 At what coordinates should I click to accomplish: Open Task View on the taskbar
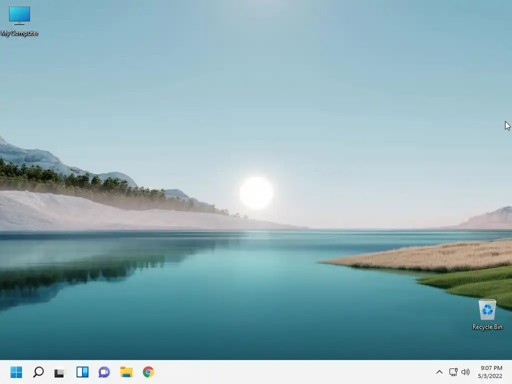60,372
